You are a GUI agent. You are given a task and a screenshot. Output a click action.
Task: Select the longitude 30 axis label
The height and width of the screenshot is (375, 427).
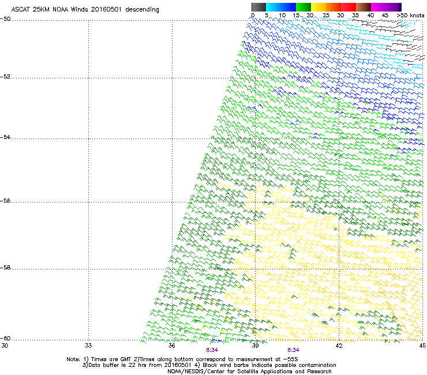(5, 346)
